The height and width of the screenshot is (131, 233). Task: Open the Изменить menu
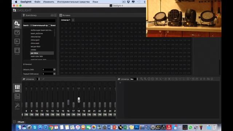48,2
